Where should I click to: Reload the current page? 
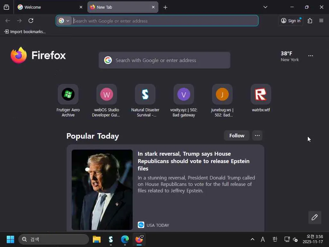pos(31,21)
